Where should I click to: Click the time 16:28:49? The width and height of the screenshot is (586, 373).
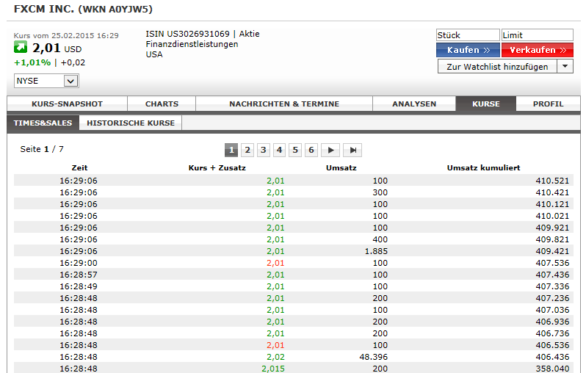79,286
